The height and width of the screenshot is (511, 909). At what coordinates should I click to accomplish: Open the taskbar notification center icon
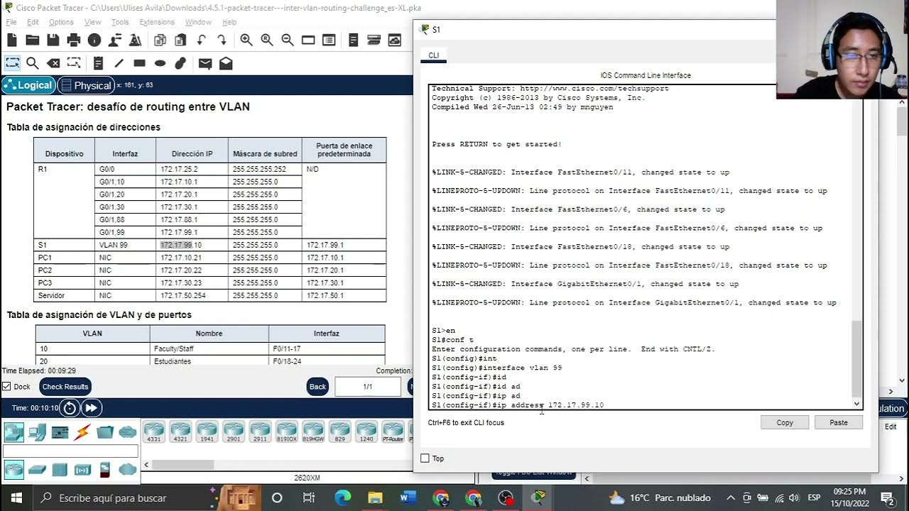click(887, 498)
